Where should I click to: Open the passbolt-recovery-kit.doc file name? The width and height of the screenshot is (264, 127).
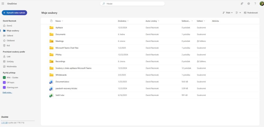point(66,88)
